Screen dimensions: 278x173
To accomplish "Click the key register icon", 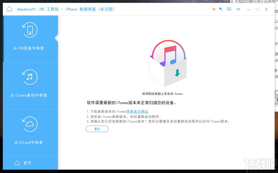I will [221, 9].
